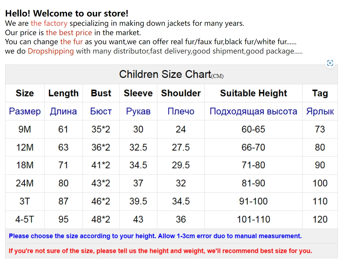The image size is (343, 267).
Task: Click the blue 'Please choose the size' note
Action: click(155, 236)
